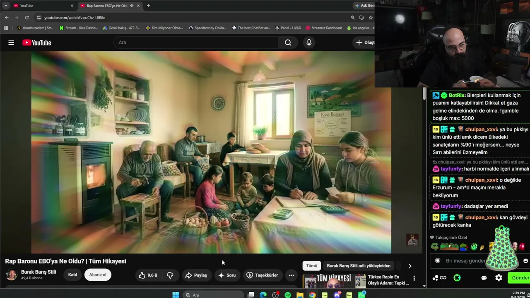Expand the tab search dropdown arrow

[x=6, y=6]
